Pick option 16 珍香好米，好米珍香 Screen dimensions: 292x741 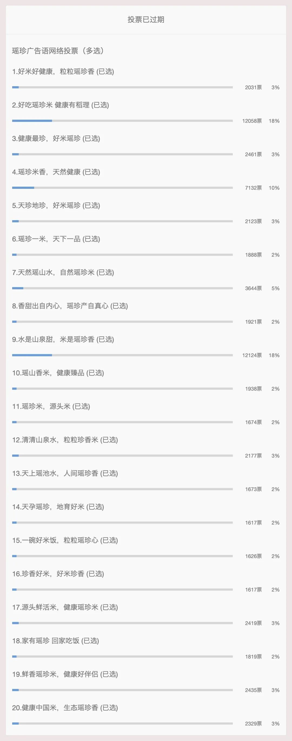58,574
